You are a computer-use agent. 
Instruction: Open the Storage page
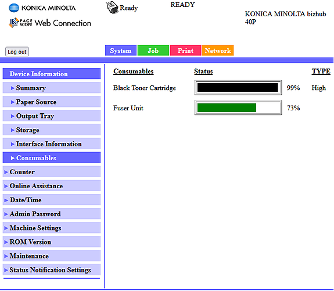coord(52,130)
